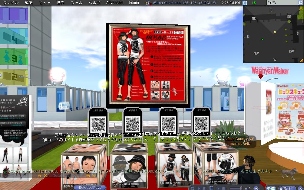Close the mini-map with yellow X

pyautogui.click(x=301, y=8)
